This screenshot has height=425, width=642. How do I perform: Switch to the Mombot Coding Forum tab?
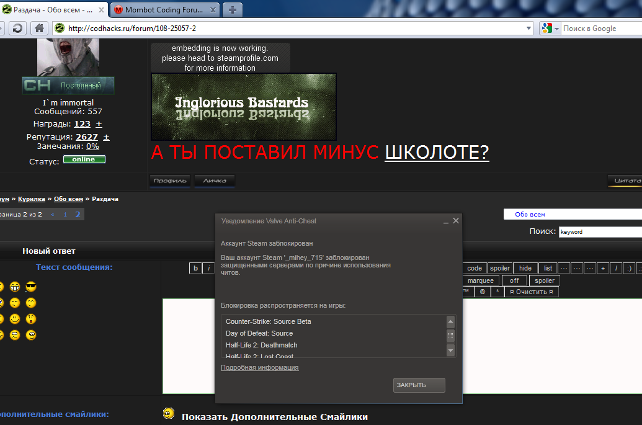[164, 10]
